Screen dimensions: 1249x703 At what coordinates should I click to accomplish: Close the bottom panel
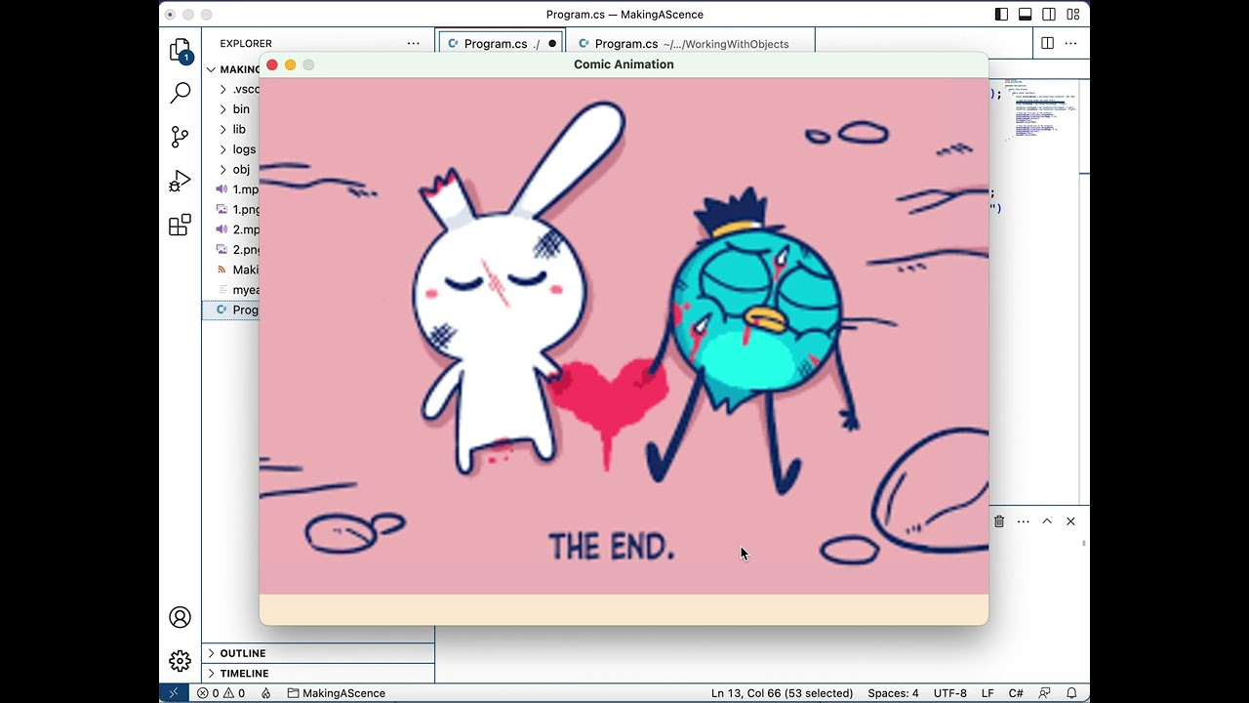1070,521
